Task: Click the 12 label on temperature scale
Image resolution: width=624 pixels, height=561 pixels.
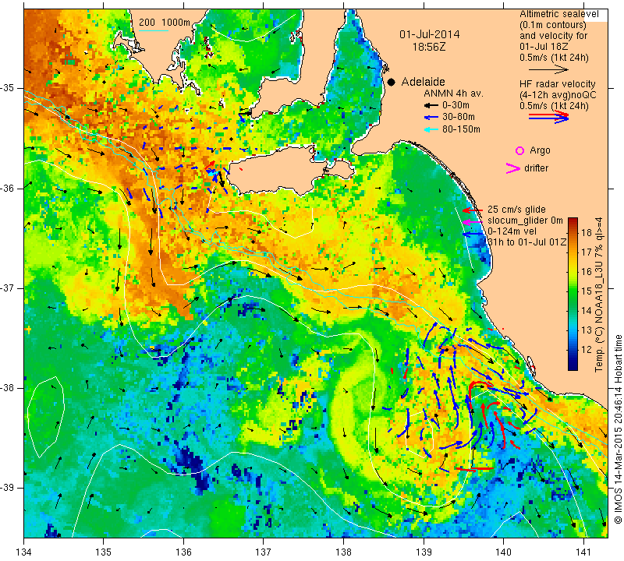Action: tap(587, 350)
